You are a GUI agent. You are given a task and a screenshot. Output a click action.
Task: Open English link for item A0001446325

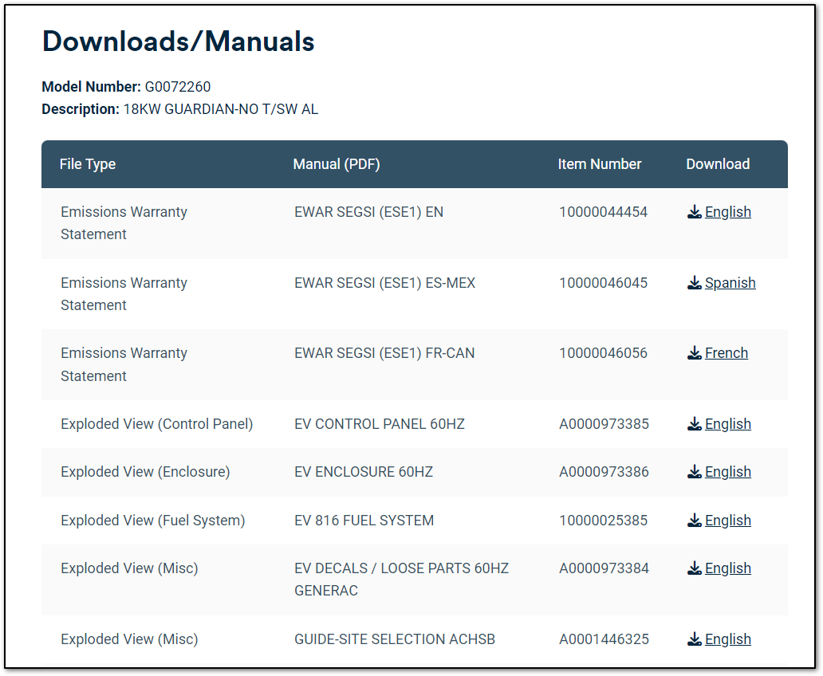click(727, 639)
